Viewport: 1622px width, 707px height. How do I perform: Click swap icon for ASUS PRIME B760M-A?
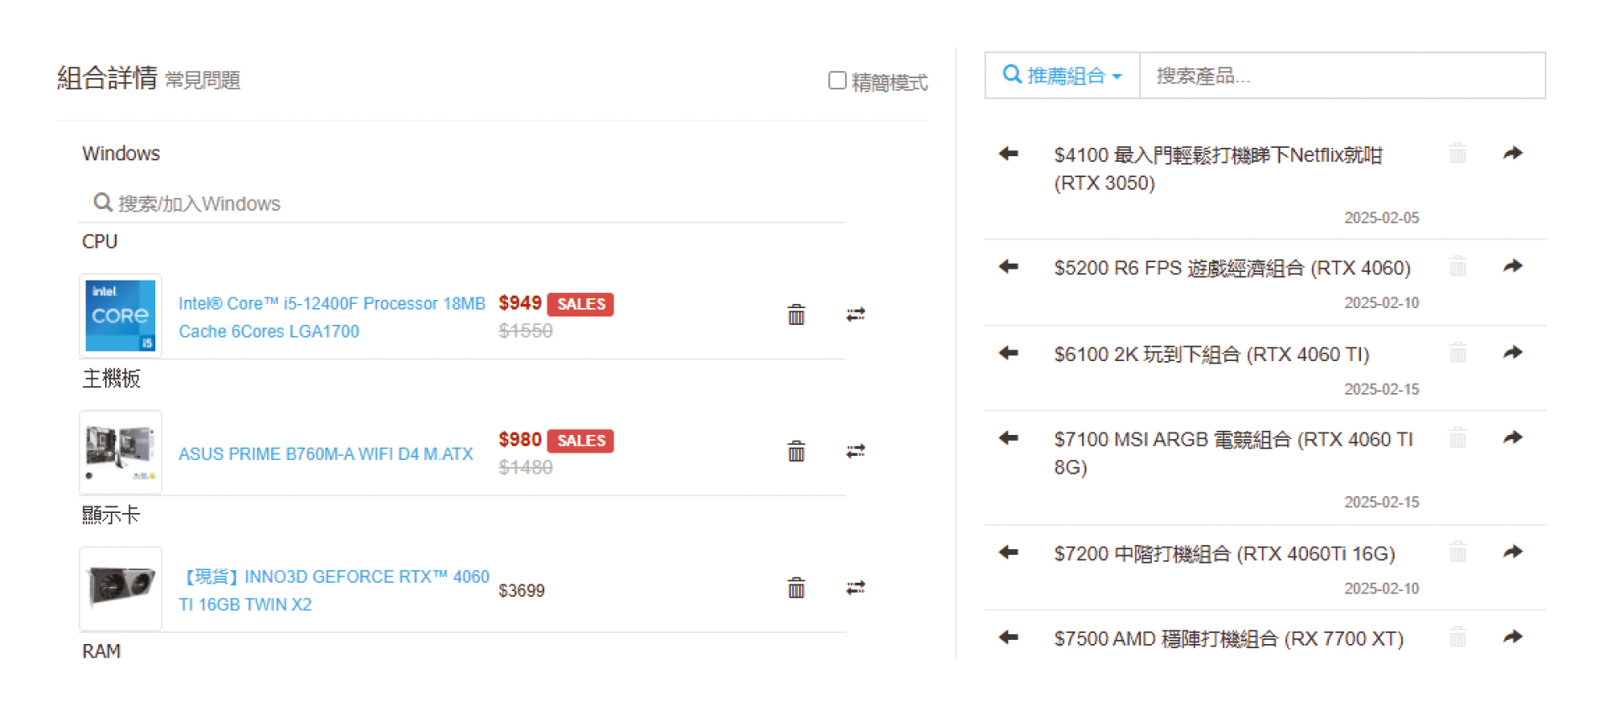pos(855,452)
